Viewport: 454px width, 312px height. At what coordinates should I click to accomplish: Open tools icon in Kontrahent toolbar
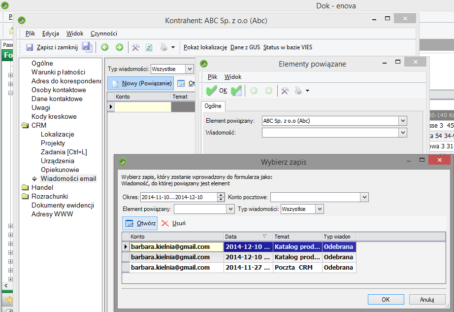click(135, 47)
